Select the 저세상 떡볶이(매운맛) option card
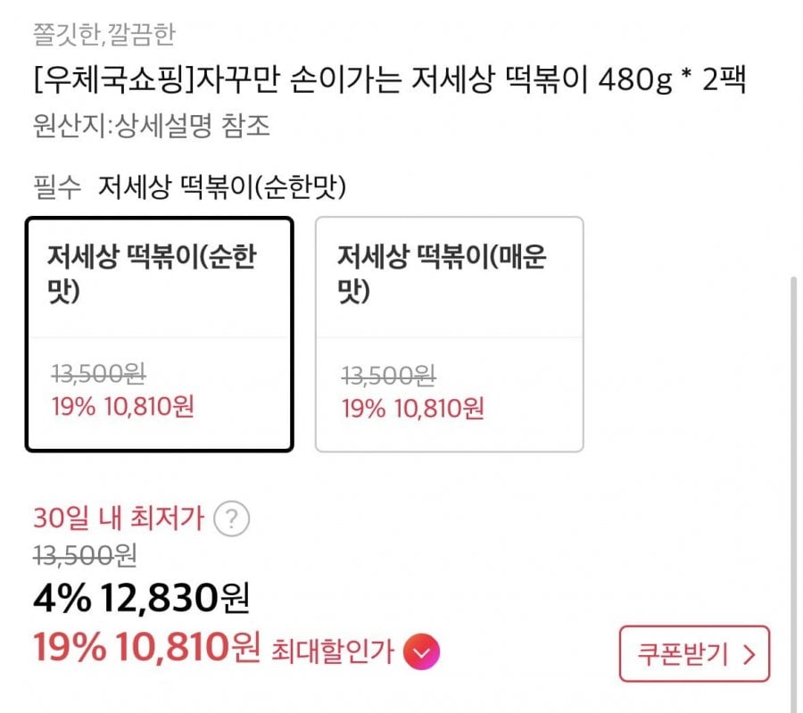The width and height of the screenshot is (803, 713). 449,334
